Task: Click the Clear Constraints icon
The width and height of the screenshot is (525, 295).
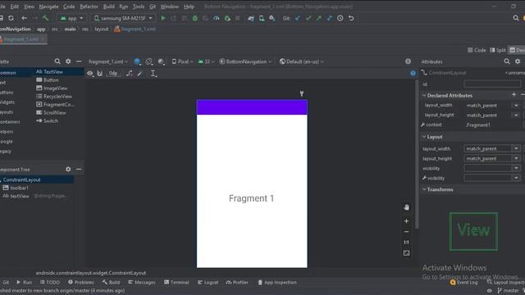Action: 130,73
